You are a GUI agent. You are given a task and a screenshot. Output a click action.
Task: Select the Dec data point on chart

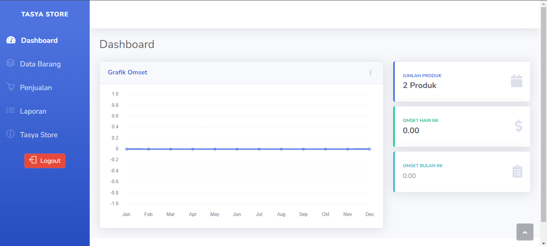click(370, 149)
